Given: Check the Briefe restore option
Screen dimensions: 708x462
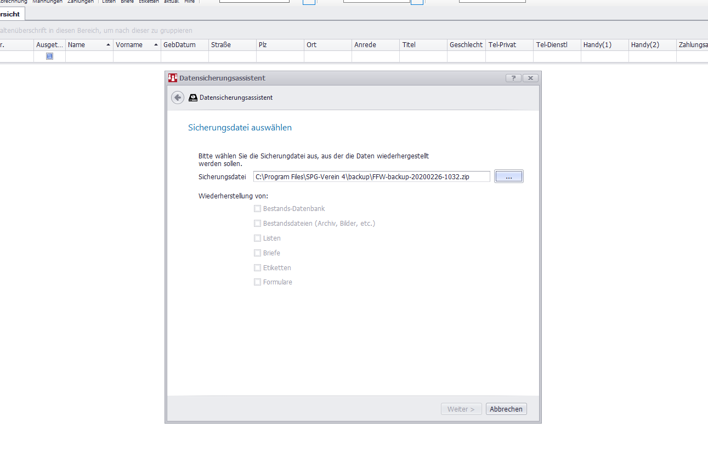Looking at the screenshot, I should pos(257,253).
